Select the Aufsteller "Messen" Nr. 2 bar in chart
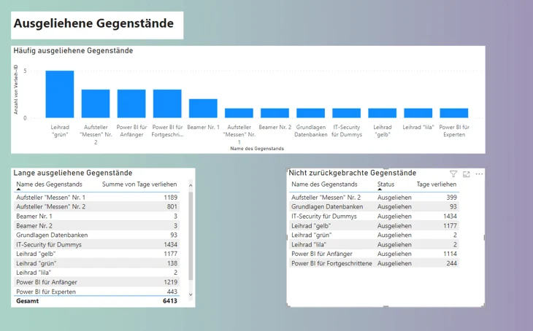Image resolution: width=533 pixels, height=331 pixels. coord(96,104)
